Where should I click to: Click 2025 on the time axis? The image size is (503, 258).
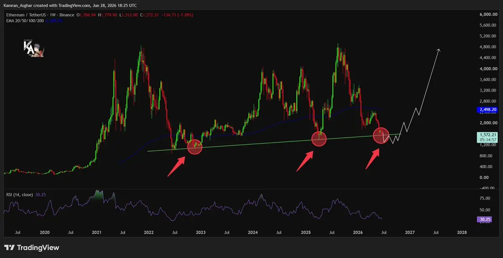point(305,232)
